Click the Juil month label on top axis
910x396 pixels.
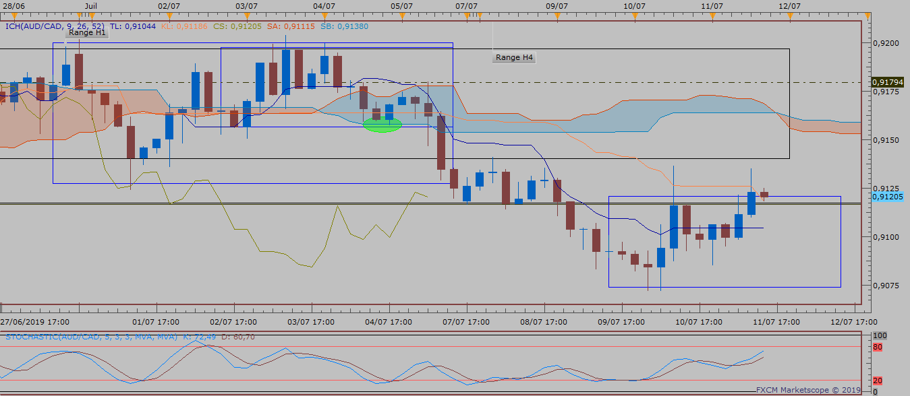pos(91,5)
